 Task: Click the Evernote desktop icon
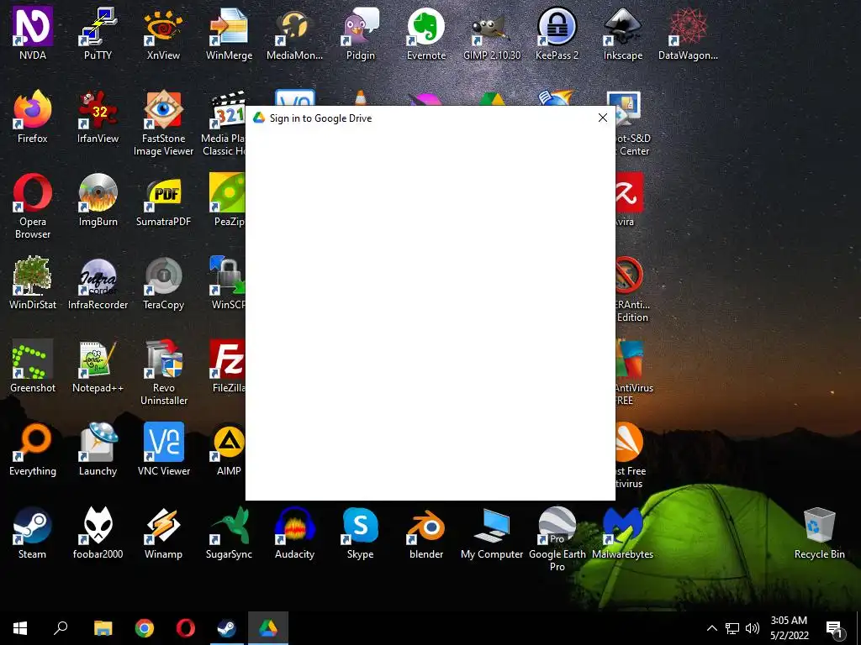coord(426,33)
